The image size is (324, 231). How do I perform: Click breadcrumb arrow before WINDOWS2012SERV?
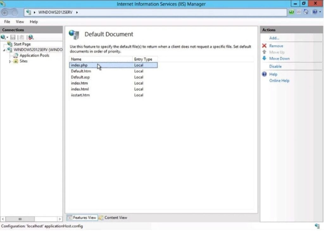34,12
